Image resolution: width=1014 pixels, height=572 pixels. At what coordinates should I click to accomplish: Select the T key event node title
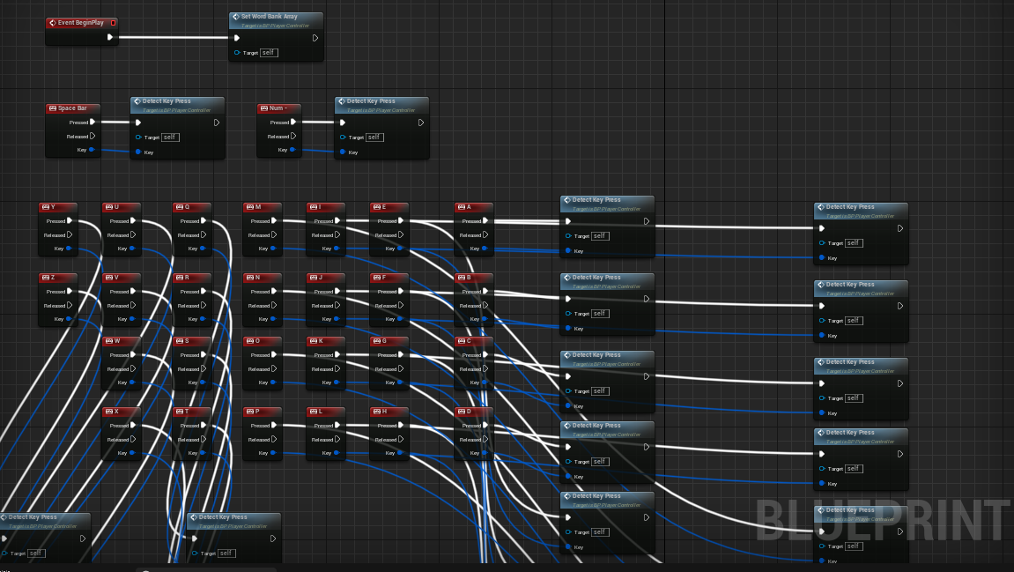pos(187,412)
